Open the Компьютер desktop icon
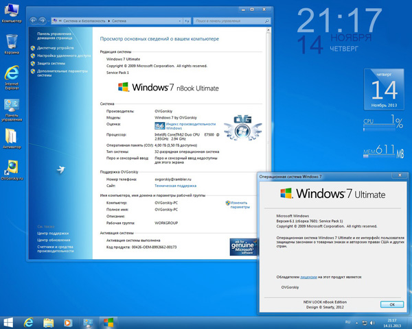 (12, 13)
